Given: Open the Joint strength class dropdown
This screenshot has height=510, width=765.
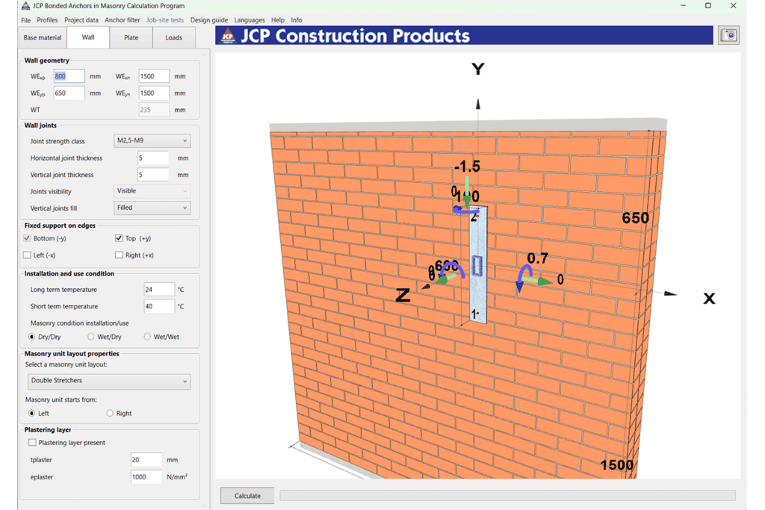Looking at the screenshot, I should tap(152, 141).
